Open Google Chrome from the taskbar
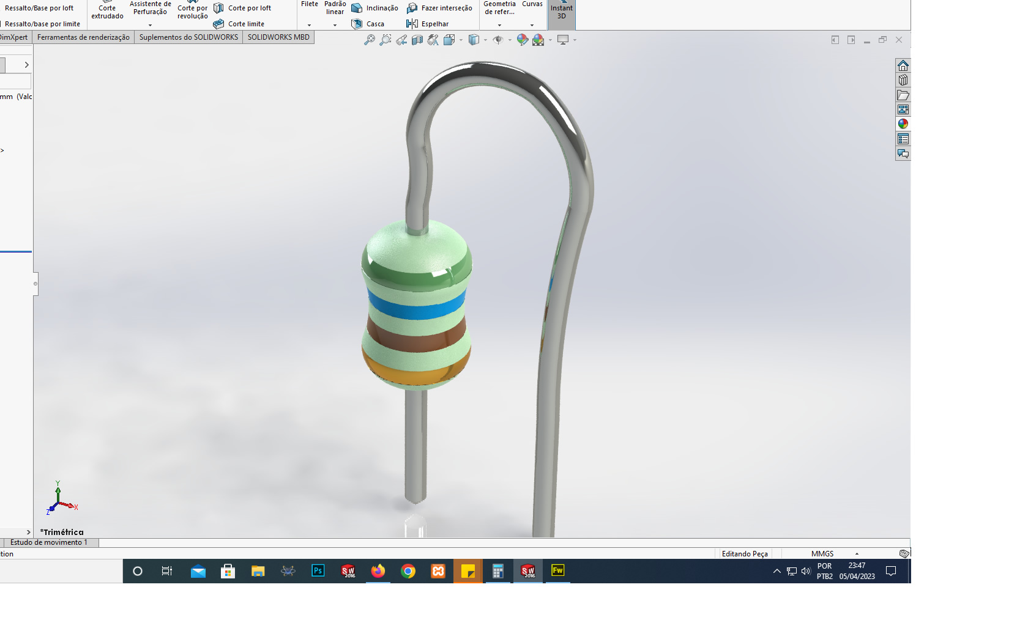The height and width of the screenshot is (642, 1028). [x=408, y=571]
